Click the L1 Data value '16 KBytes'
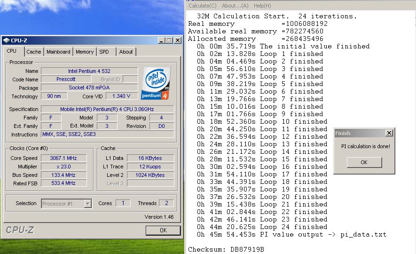 pyautogui.click(x=150, y=158)
